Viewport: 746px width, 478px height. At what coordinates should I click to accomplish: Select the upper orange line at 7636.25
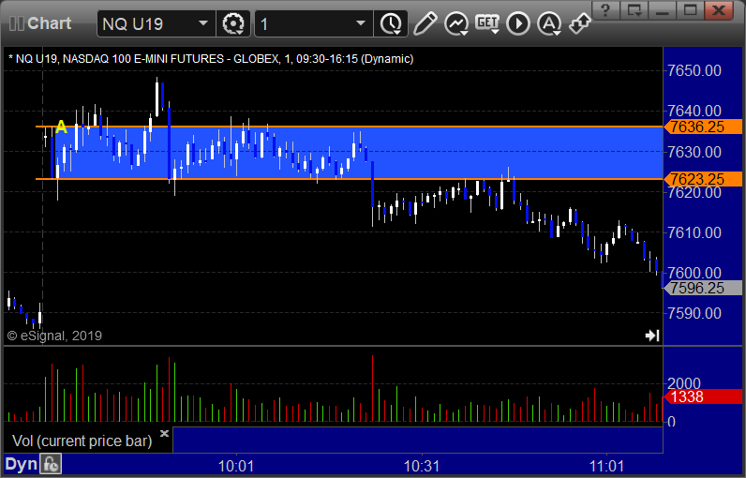pos(350,127)
